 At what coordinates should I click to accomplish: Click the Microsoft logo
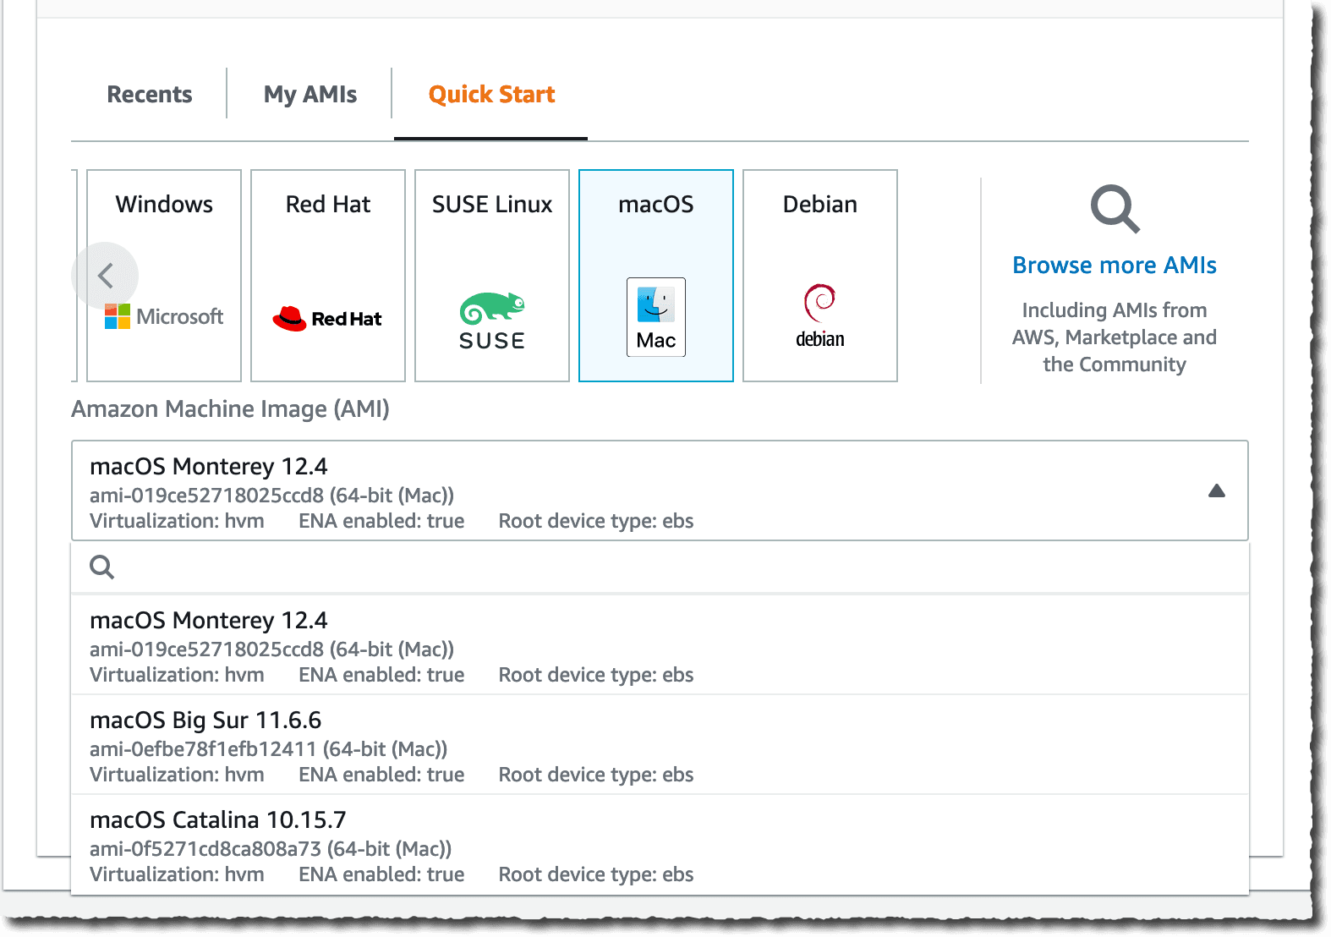(x=164, y=316)
